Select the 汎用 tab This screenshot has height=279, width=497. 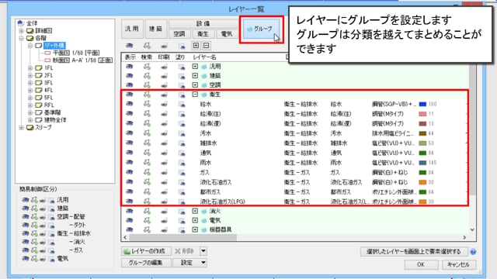click(131, 29)
